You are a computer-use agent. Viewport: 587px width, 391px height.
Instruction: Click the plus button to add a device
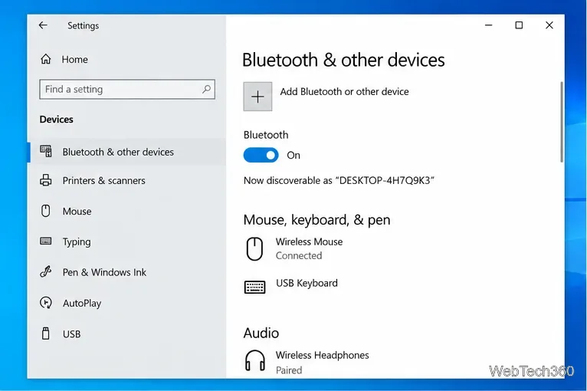(x=257, y=97)
